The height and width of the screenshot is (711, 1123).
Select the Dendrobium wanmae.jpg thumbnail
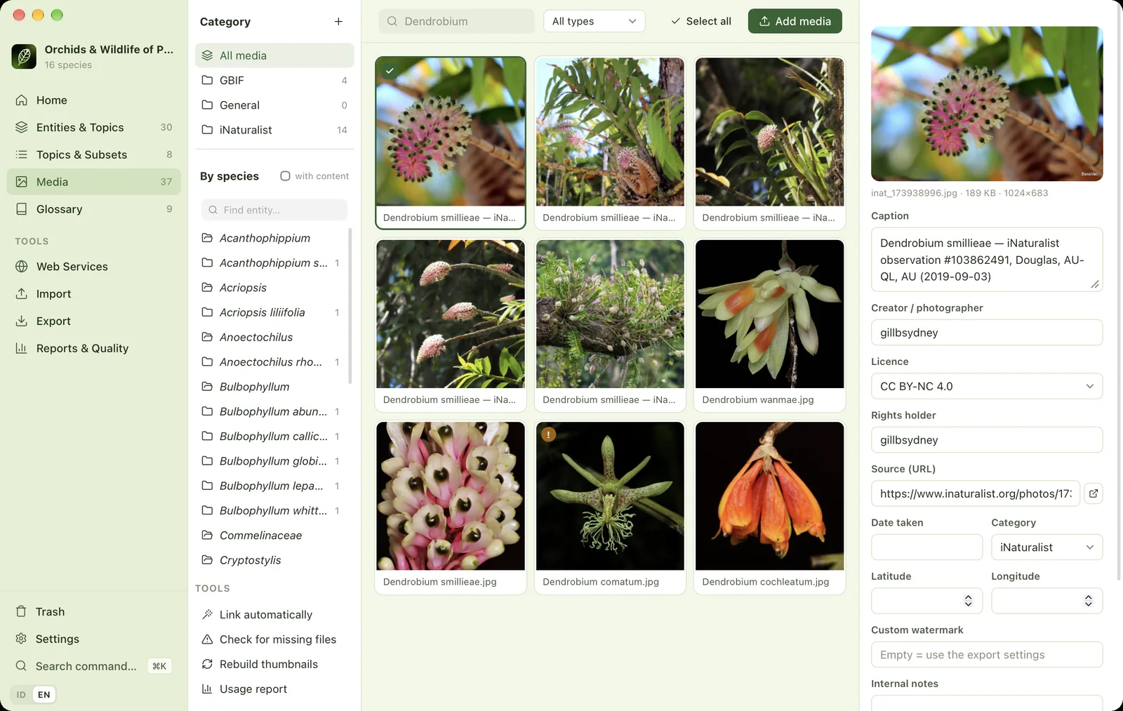click(x=769, y=326)
